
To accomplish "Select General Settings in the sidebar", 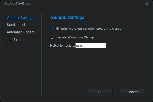I will click(x=20, y=18).
